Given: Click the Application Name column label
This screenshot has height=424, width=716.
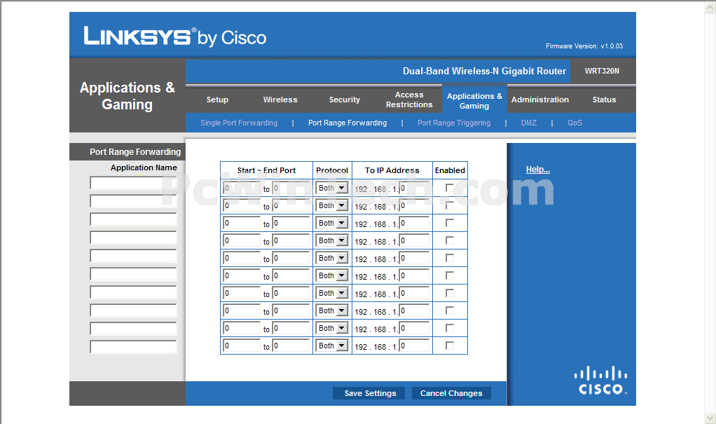Looking at the screenshot, I should (x=144, y=167).
